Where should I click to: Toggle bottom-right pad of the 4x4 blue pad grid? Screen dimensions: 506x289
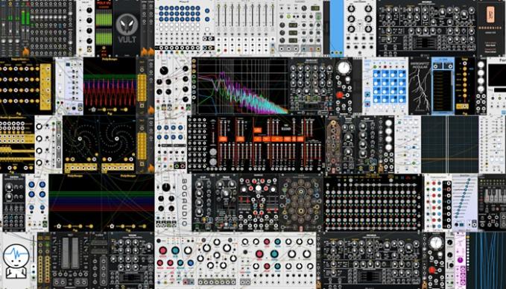pyautogui.click(x=402, y=99)
